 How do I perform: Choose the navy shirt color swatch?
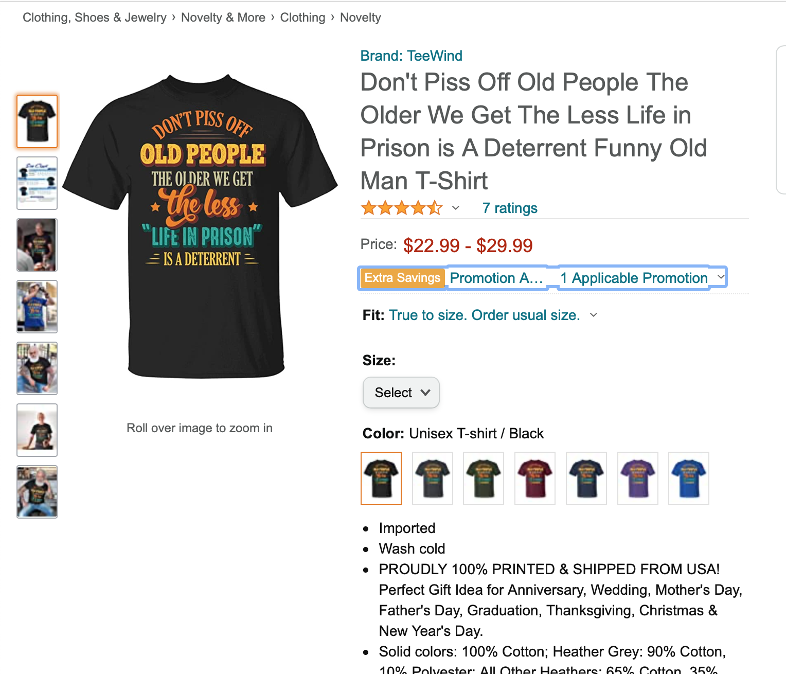coord(586,478)
